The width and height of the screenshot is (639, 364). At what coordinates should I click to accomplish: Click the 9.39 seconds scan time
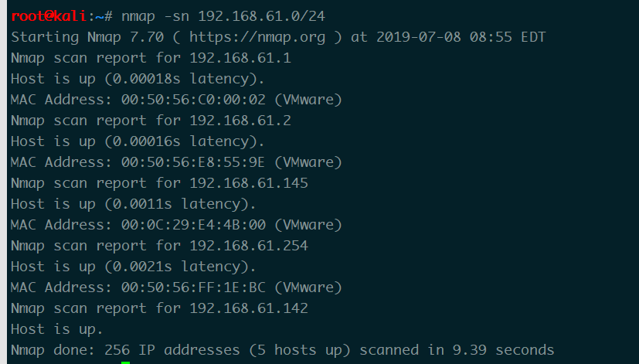click(x=503, y=350)
